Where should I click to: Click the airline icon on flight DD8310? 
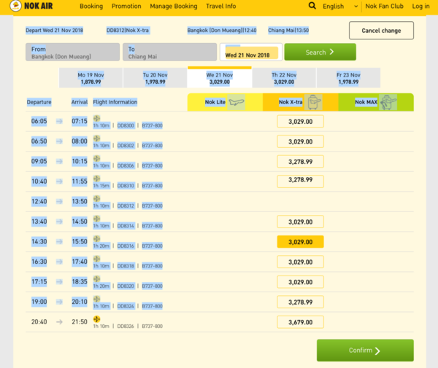[96, 179]
